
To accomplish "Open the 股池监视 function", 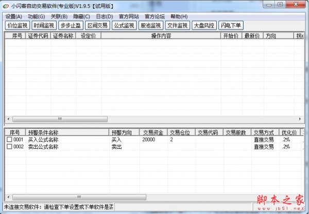I will (151, 25).
